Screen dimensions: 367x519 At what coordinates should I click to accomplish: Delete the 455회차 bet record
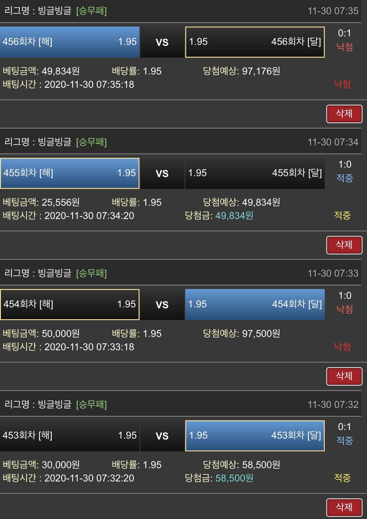(344, 245)
